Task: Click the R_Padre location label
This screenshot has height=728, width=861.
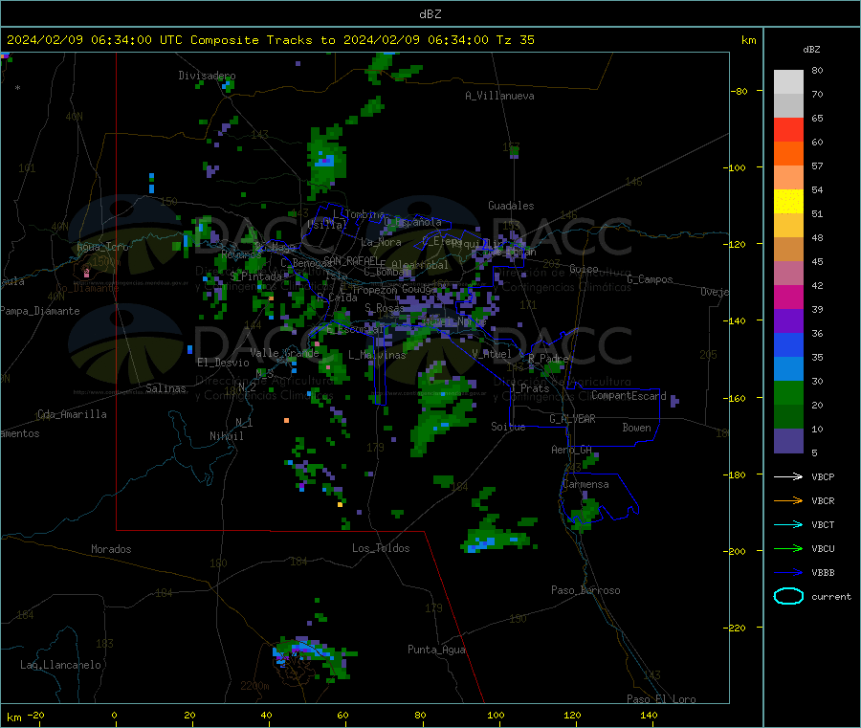Action: pyautogui.click(x=548, y=359)
